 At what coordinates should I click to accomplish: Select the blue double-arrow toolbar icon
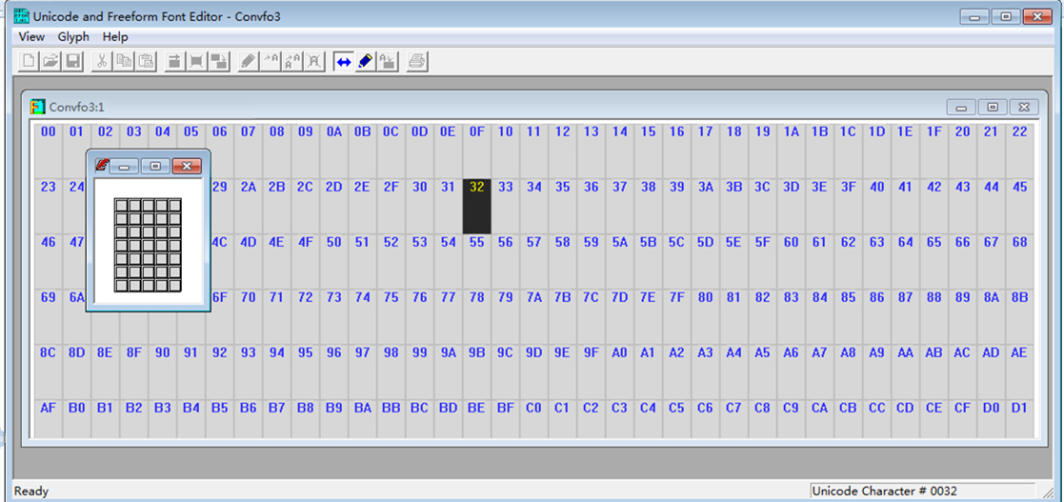pyautogui.click(x=344, y=62)
